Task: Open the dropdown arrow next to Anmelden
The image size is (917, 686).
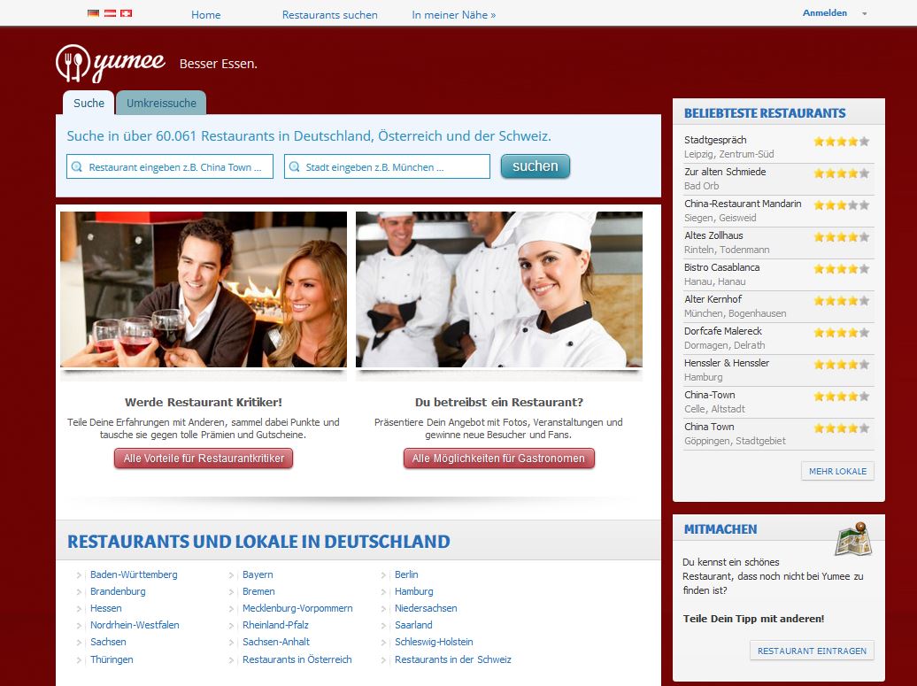Action: 864,14
